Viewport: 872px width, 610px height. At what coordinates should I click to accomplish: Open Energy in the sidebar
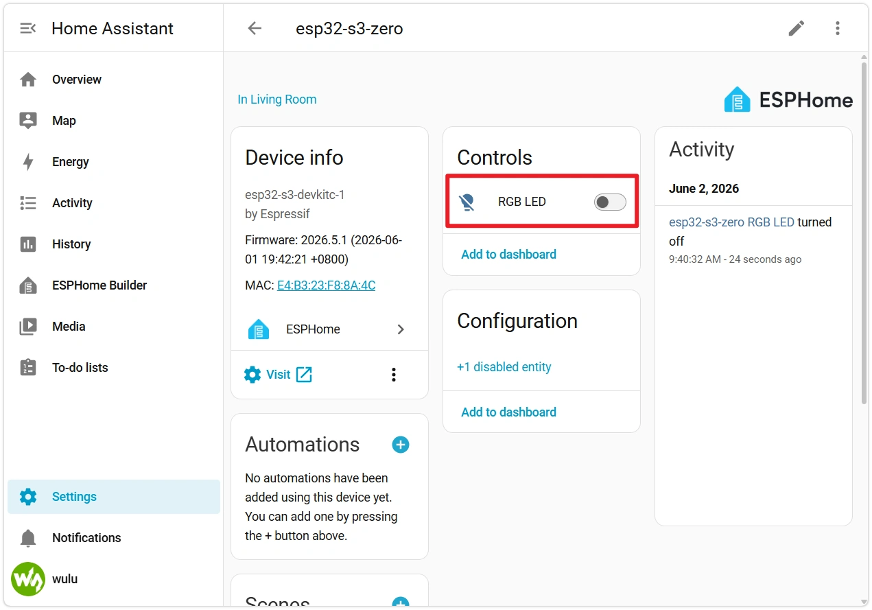[x=114, y=162]
